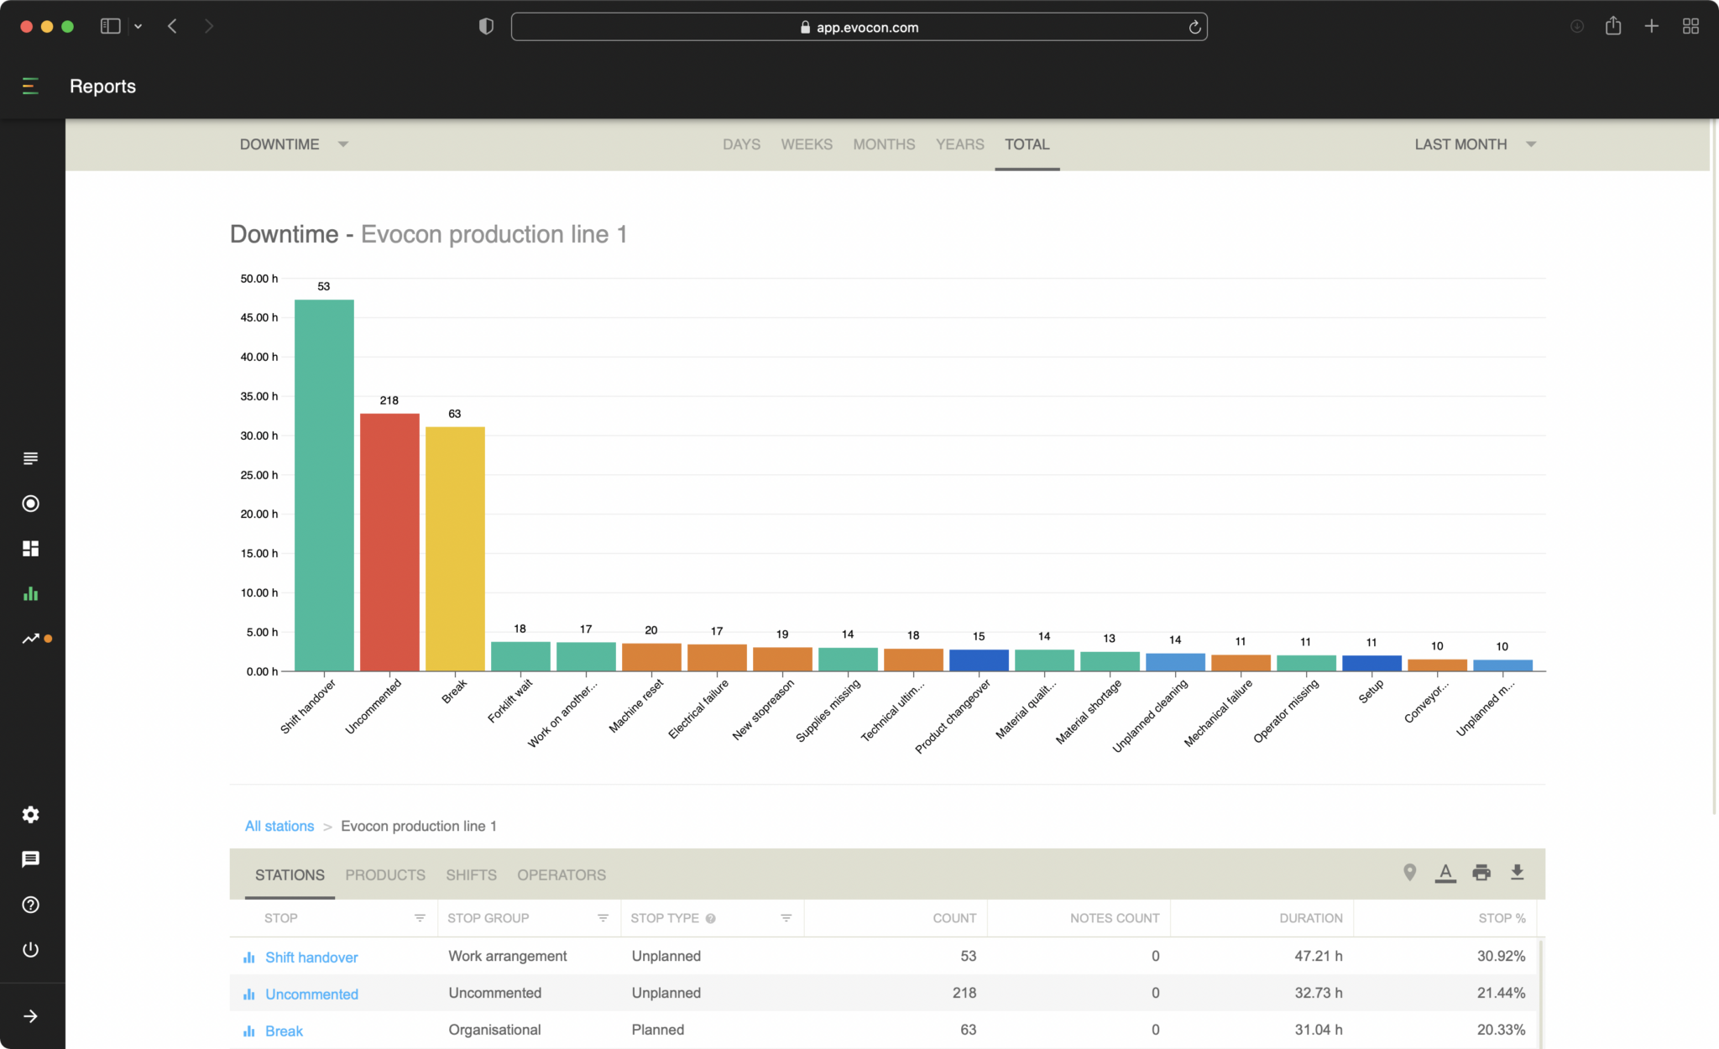Click the browser address bar
The height and width of the screenshot is (1049, 1719).
[x=859, y=27]
